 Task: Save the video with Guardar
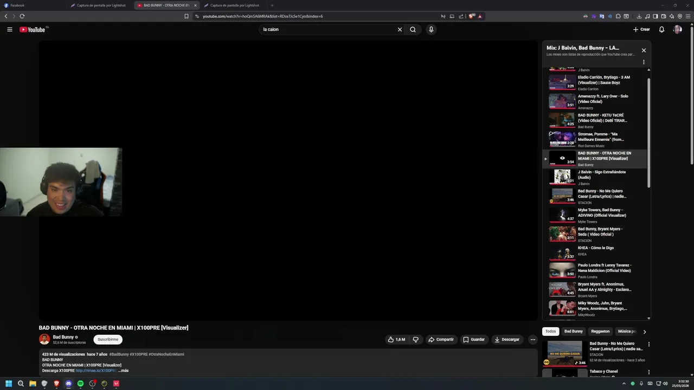tap(474, 340)
